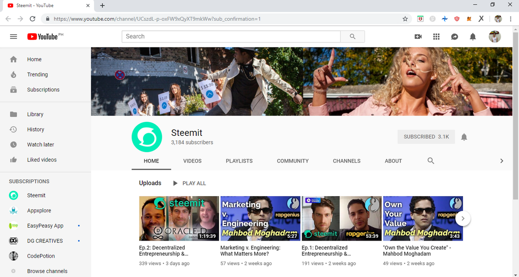Viewport: 519px width, 277px height.
Task: Open the Chrome three-dot menu
Action: click(x=510, y=19)
